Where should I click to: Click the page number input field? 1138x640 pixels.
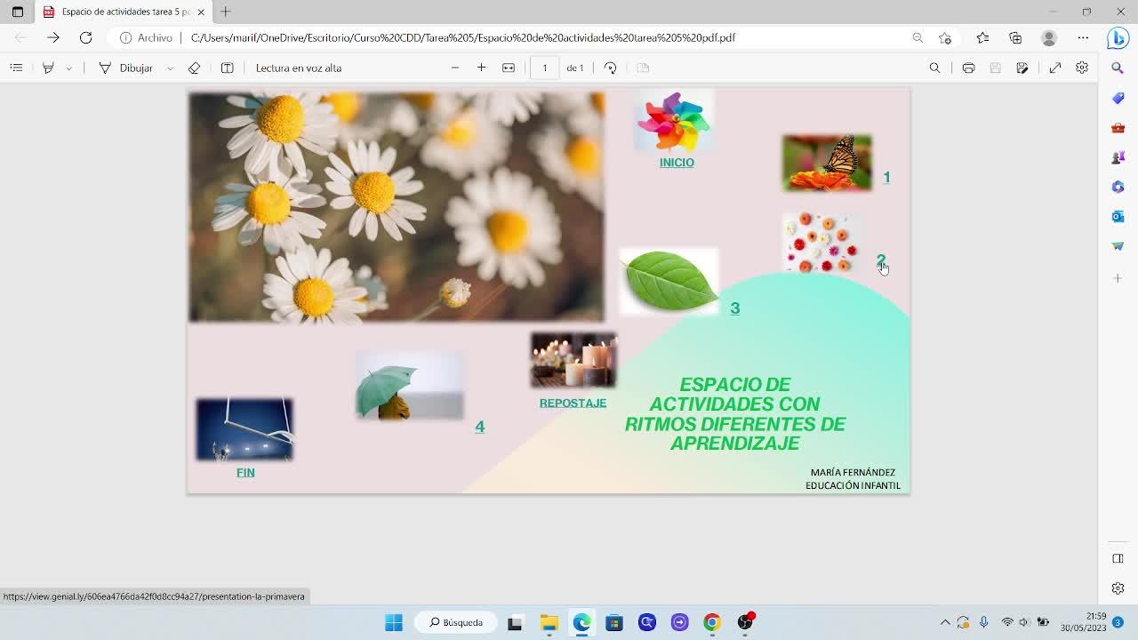544,68
